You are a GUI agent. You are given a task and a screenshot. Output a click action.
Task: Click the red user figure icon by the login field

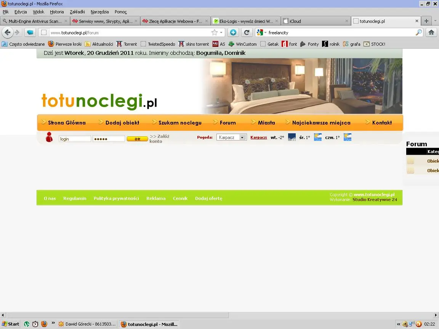(49, 137)
